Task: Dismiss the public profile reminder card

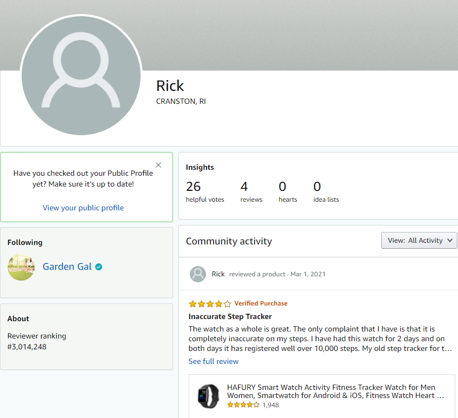Action: 158,165
